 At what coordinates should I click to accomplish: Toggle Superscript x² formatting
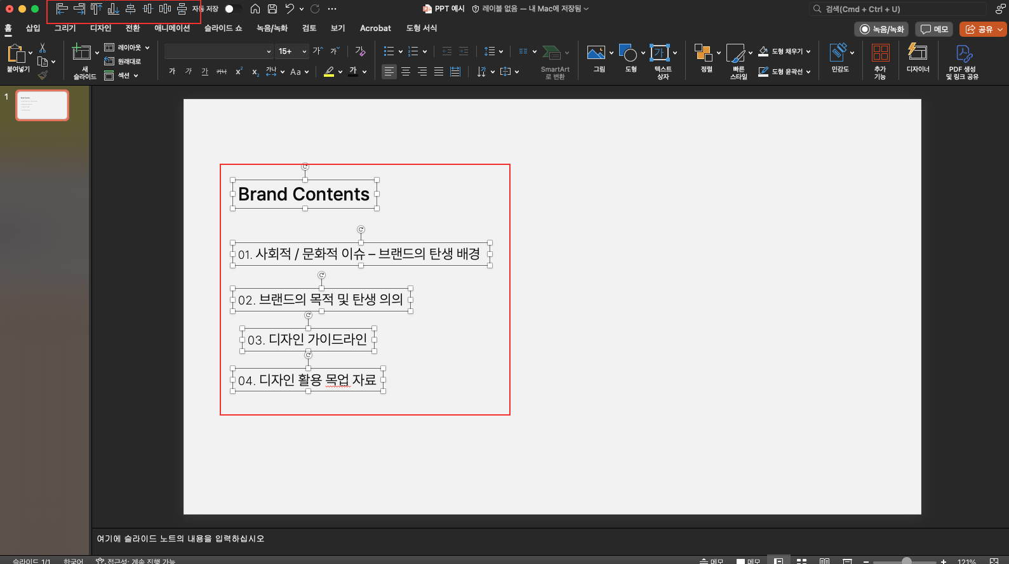[239, 71]
